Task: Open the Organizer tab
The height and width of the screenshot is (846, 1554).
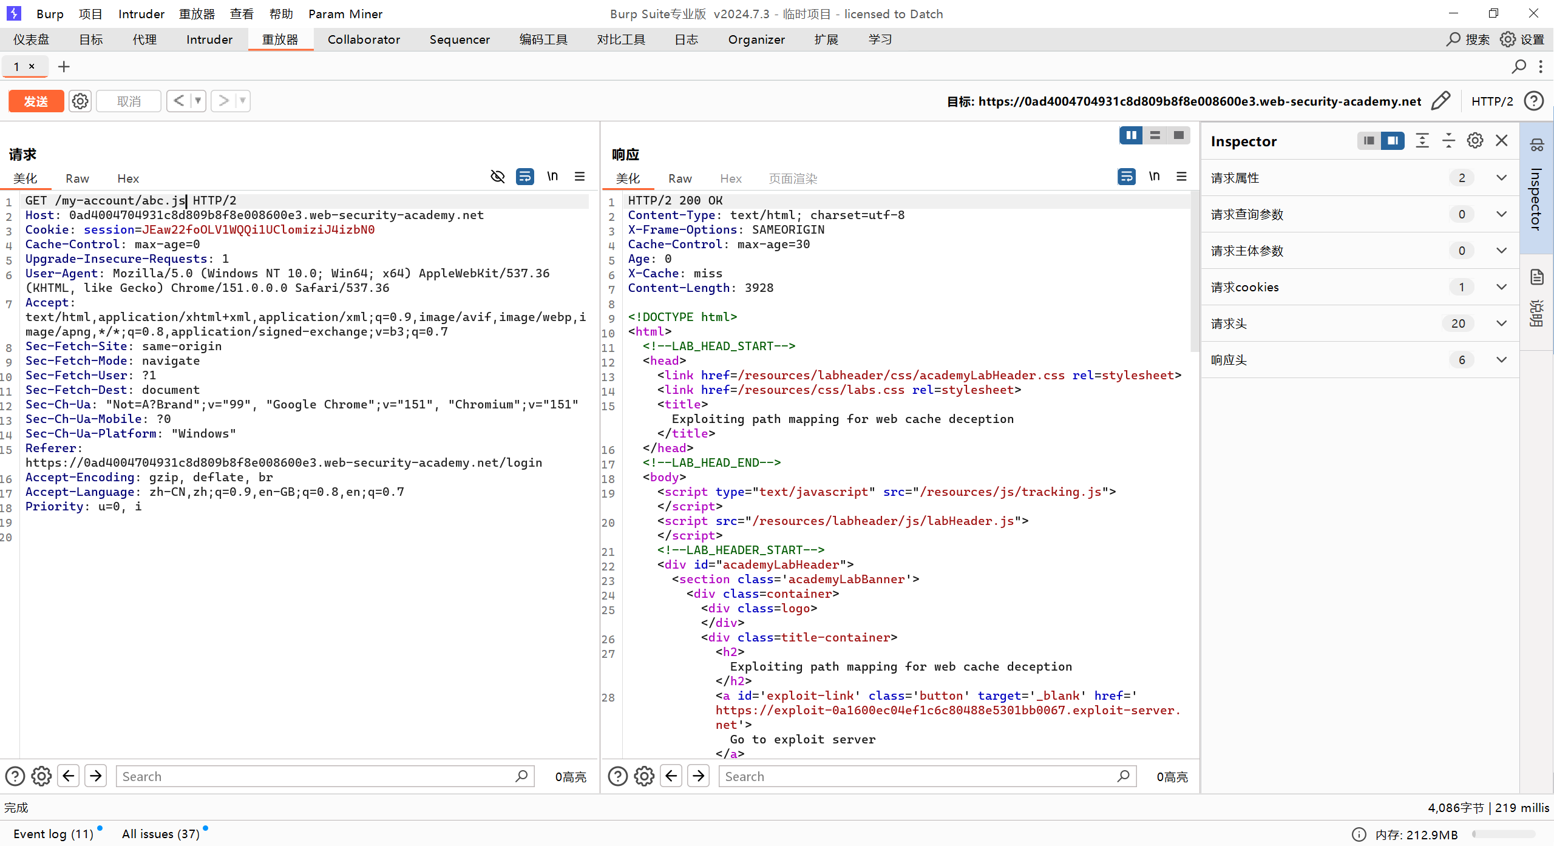Action: point(756,39)
